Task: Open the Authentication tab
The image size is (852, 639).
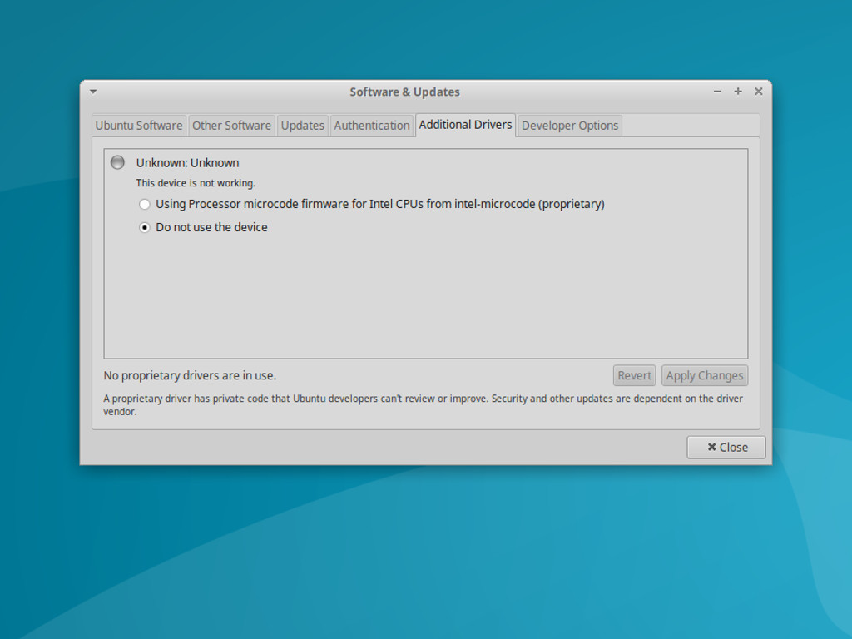Action: click(372, 126)
